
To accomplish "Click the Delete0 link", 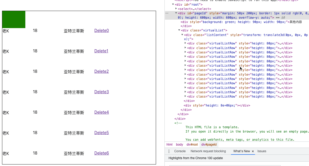I will pyautogui.click(x=102, y=31).
